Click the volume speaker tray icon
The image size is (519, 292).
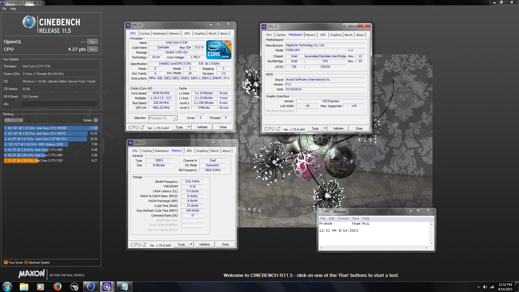pyautogui.click(x=485, y=287)
